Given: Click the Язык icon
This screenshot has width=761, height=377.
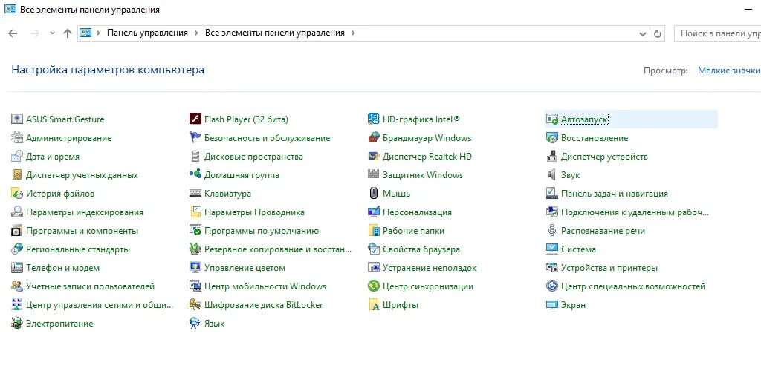Looking at the screenshot, I should coord(195,324).
